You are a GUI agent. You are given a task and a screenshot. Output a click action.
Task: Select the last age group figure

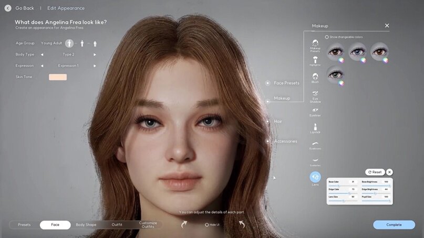(95, 44)
